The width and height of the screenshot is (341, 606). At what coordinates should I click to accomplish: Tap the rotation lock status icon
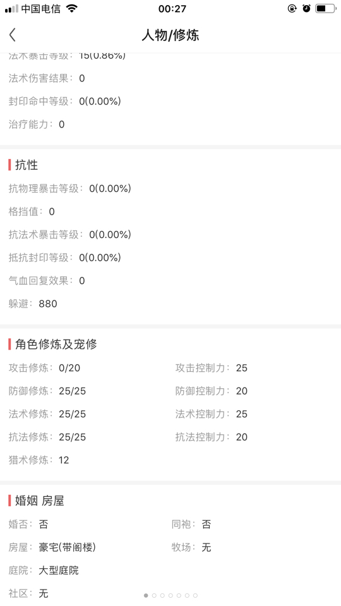click(292, 8)
